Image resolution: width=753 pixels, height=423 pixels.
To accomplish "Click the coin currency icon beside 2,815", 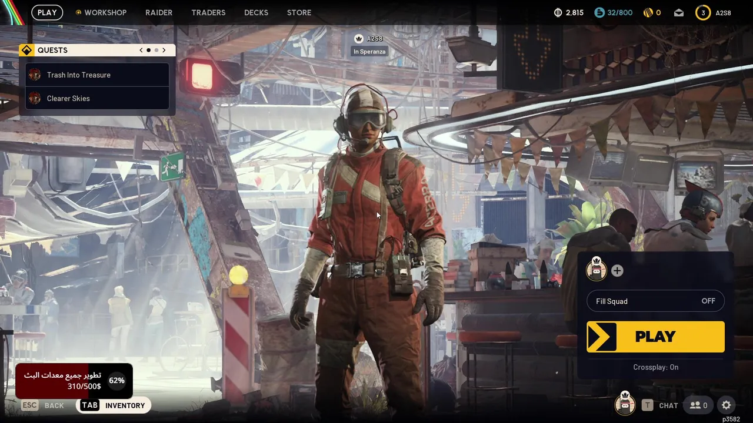I will pos(558,12).
